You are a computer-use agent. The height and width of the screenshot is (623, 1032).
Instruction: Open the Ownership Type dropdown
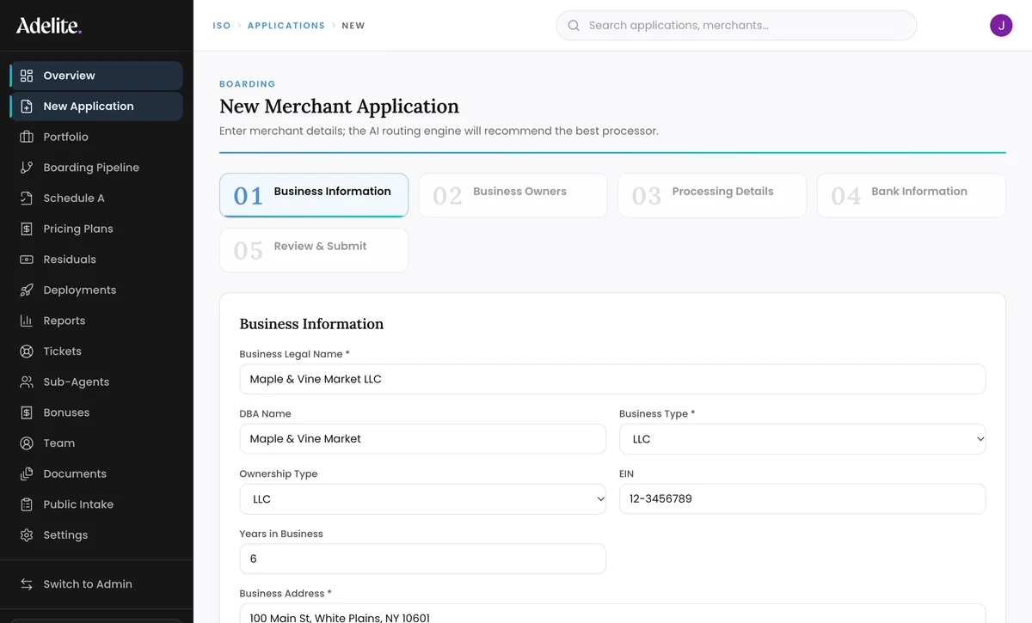pos(422,499)
